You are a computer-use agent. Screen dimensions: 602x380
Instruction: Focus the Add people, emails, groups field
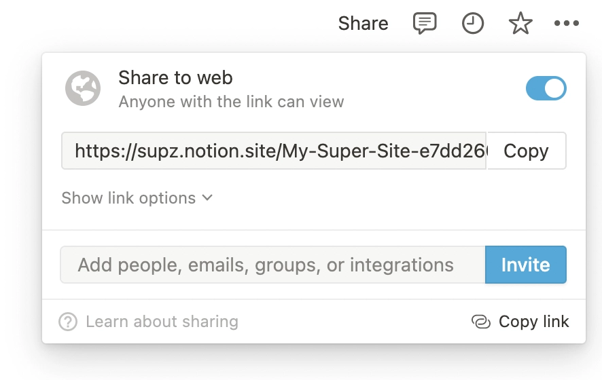coord(272,265)
